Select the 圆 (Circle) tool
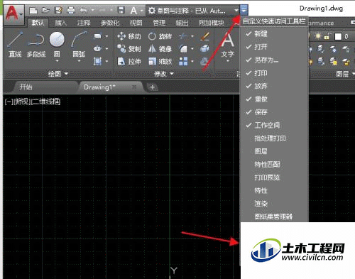The width and height of the screenshot is (355, 279). point(57,44)
